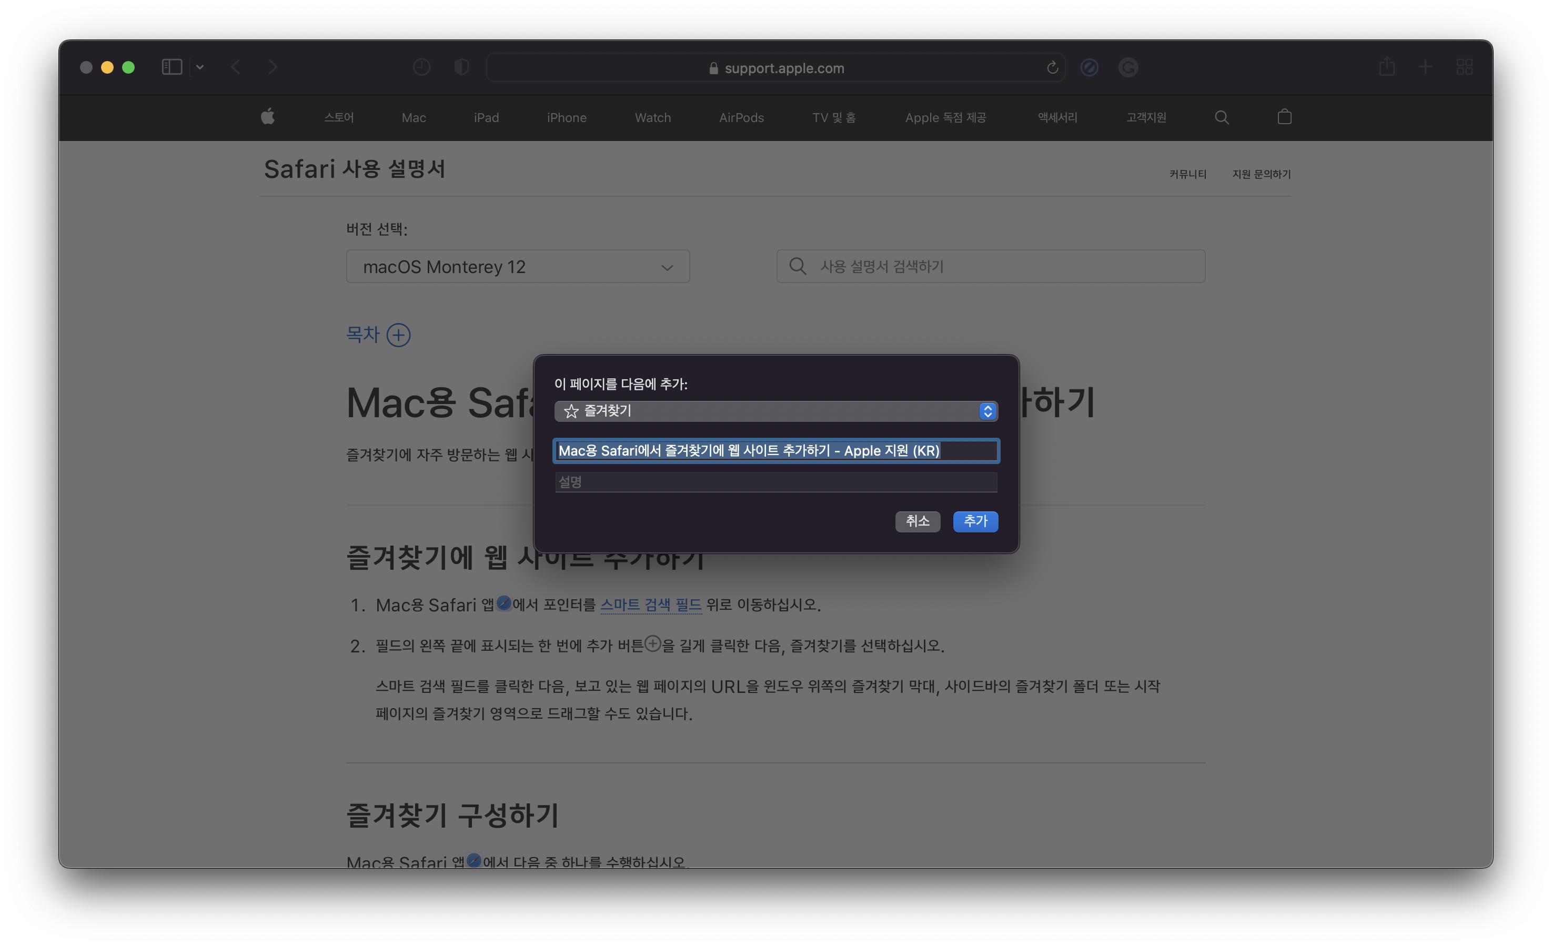Click the 설명 description field
Screen dimensions: 1552x946
[775, 482]
